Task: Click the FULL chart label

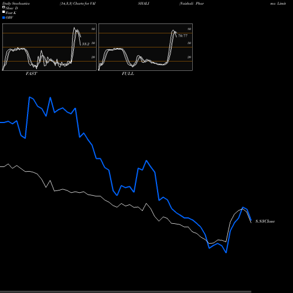Action: coord(128,74)
